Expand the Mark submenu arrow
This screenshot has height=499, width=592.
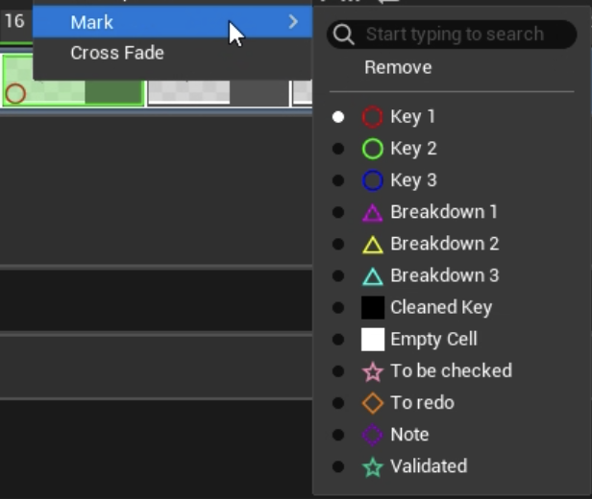[293, 21]
